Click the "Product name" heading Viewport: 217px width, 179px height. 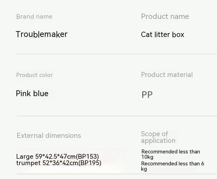[165, 17]
